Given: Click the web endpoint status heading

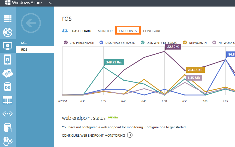Looking at the screenshot, I should 84,118.
